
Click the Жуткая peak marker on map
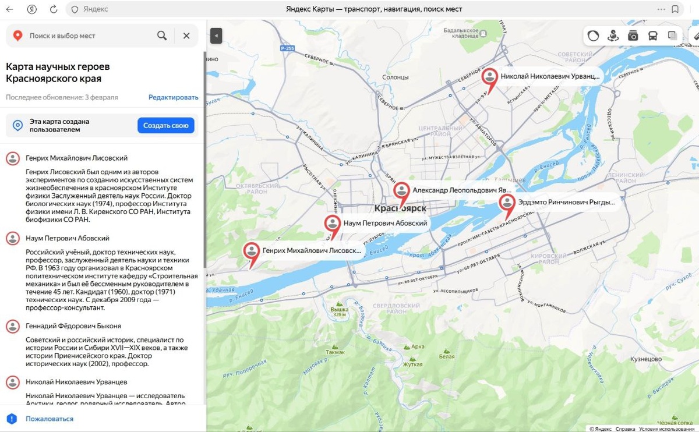point(413,359)
